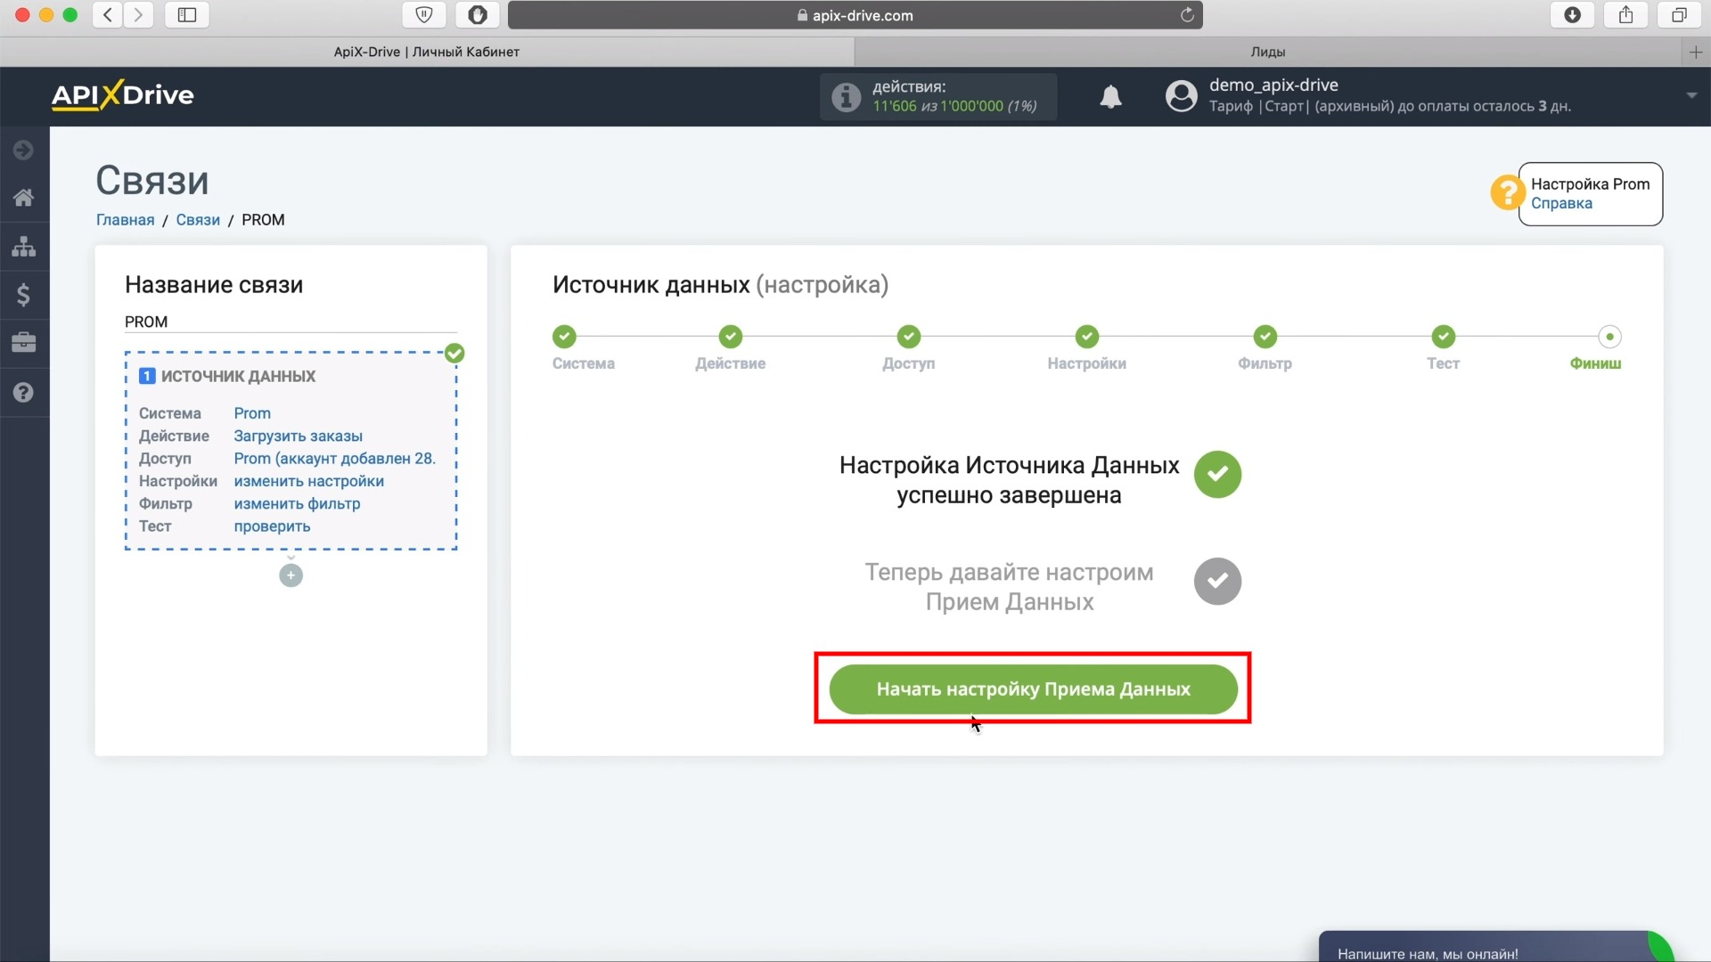This screenshot has height=962, width=1711.
Task: Go to Главная breadcrumb link
Action: [x=125, y=220]
